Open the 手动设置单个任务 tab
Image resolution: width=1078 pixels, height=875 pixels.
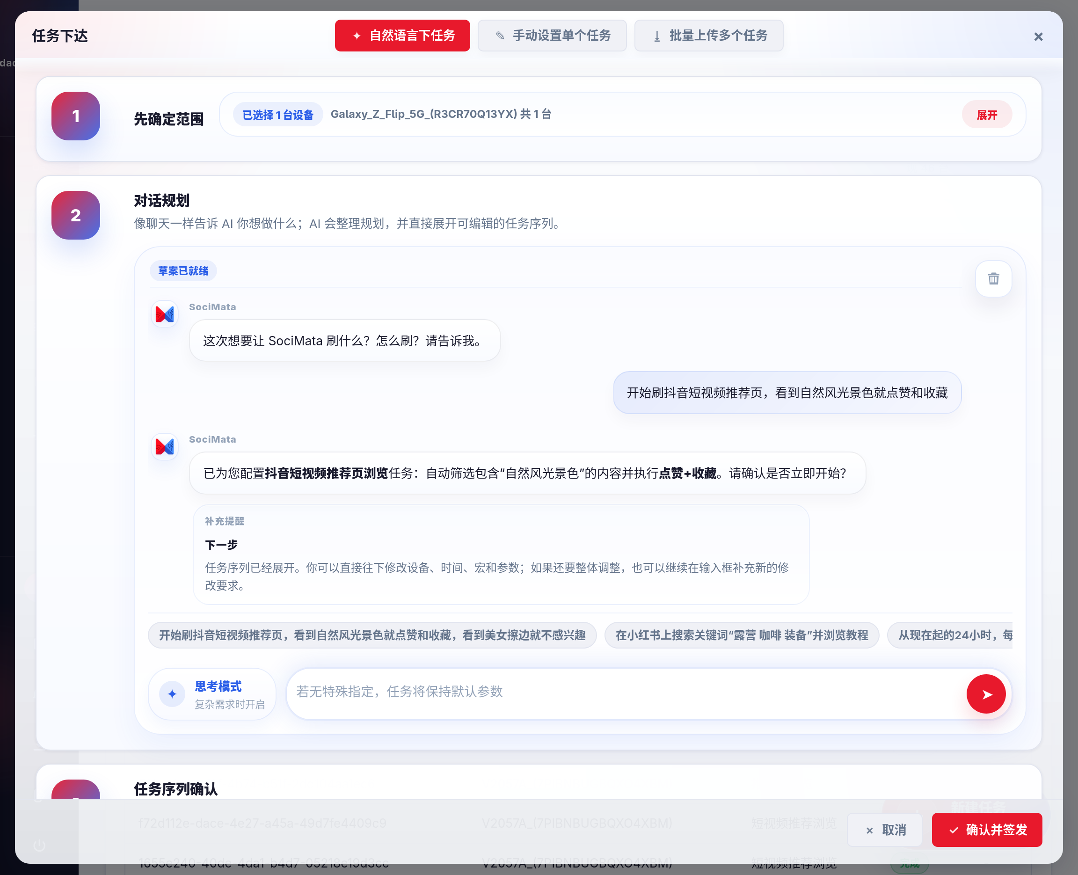click(552, 35)
